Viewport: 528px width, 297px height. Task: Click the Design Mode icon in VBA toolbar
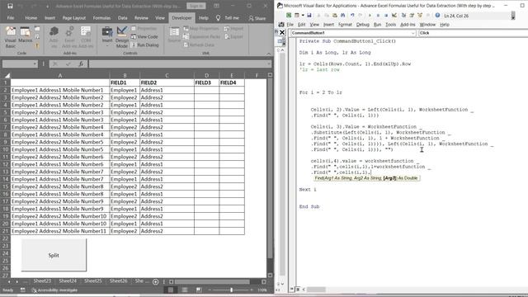point(394,16)
